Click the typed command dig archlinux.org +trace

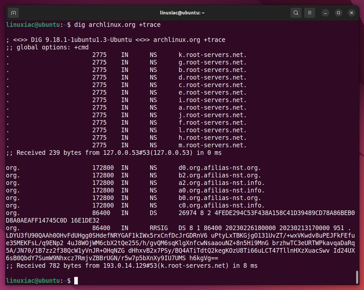coord(117,25)
